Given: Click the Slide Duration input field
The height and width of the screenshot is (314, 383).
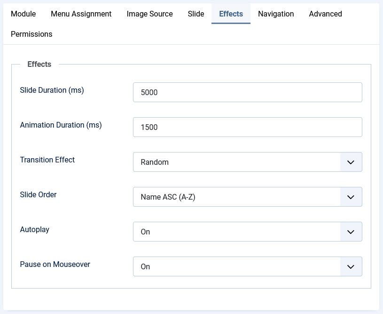Looking at the screenshot, I should (248, 92).
